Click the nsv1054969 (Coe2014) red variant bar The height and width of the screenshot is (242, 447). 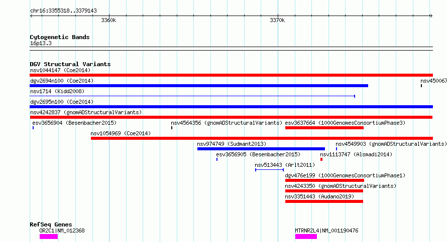point(262,138)
